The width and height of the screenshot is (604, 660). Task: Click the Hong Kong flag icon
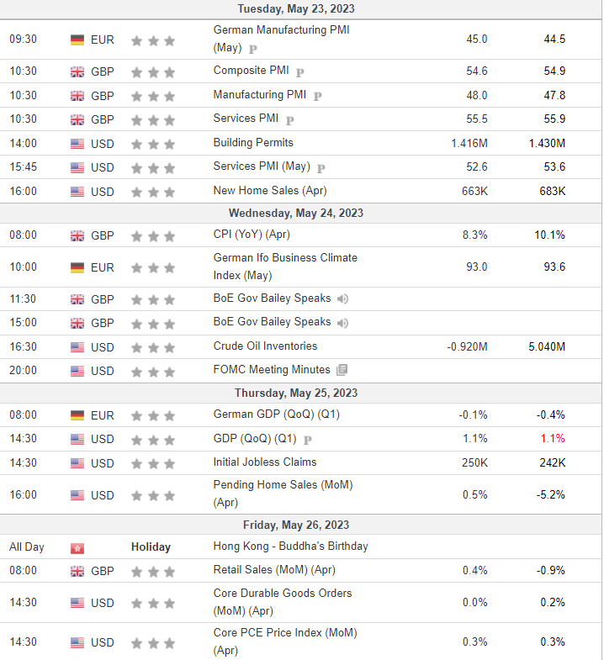pyautogui.click(x=77, y=548)
